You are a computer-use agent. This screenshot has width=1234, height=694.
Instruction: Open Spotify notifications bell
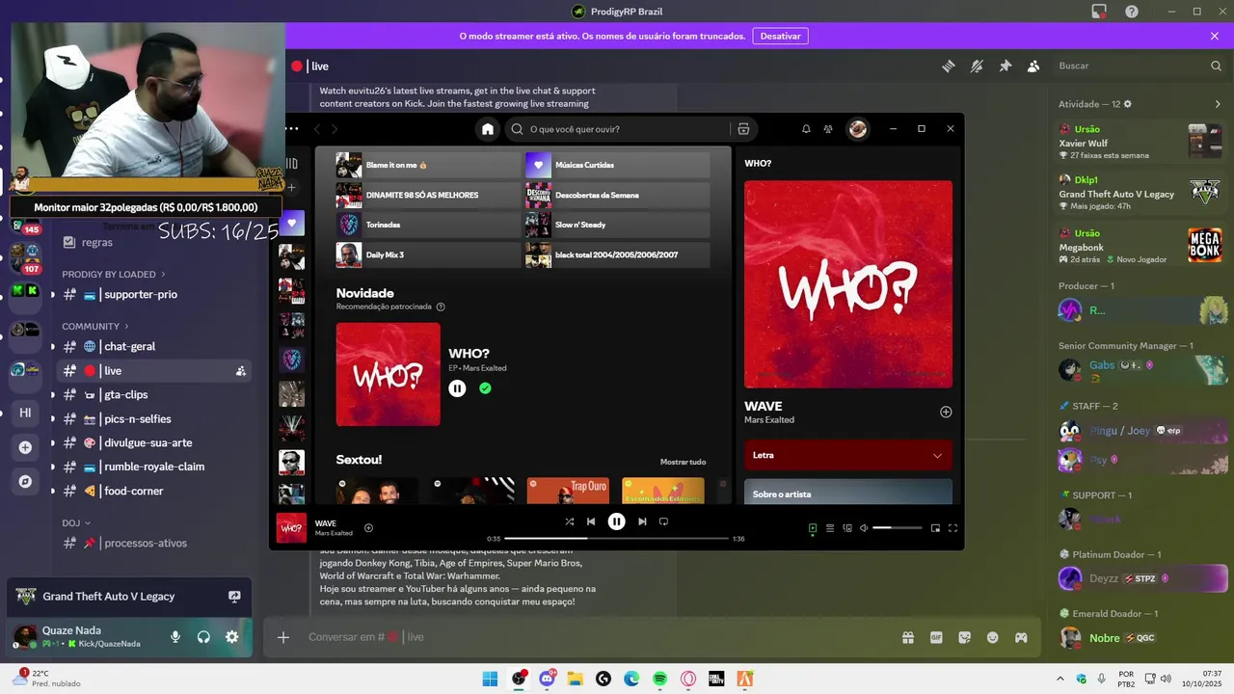point(806,129)
